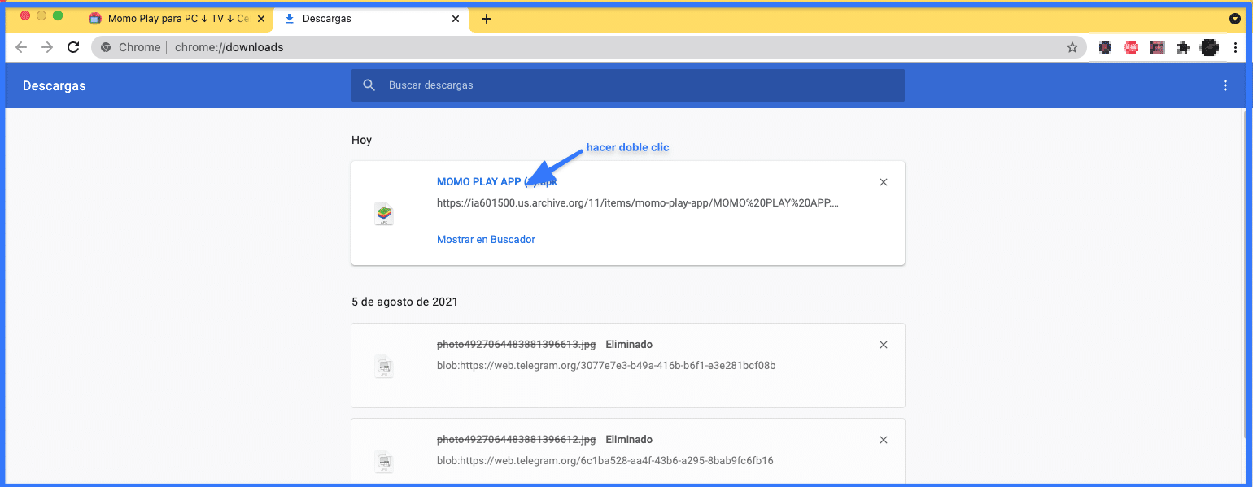The height and width of the screenshot is (487, 1253).
Task: Click the browser back arrow
Action: click(21, 47)
